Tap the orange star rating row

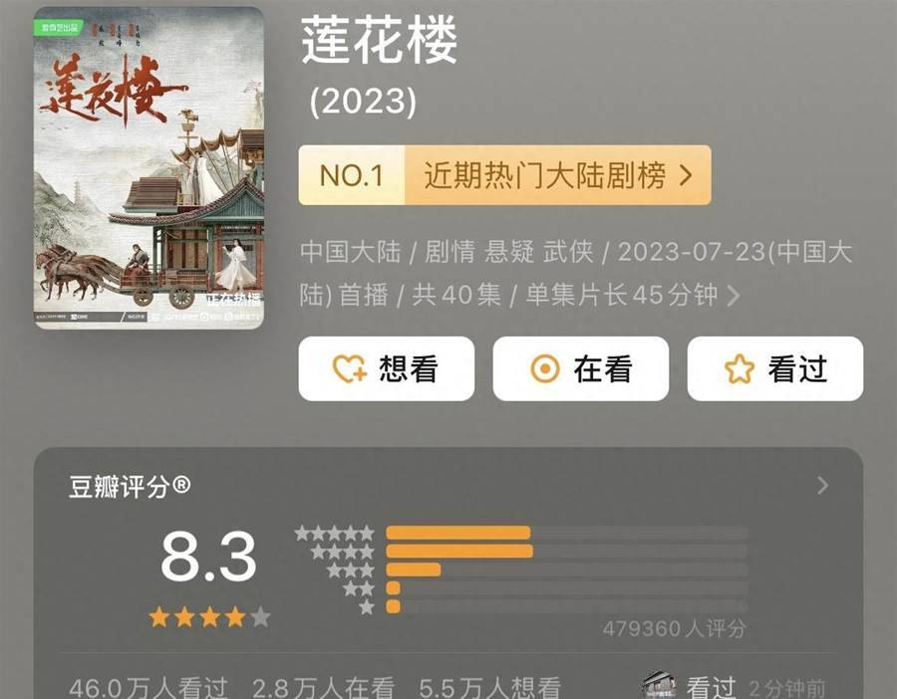(x=209, y=617)
